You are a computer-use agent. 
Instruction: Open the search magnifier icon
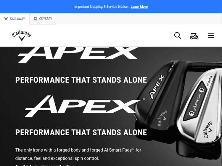coord(178,35)
